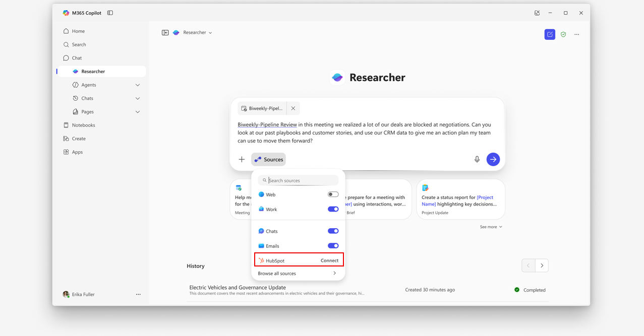This screenshot has width=644, height=336.
Task: Go to Home in the sidebar
Action: [78, 31]
